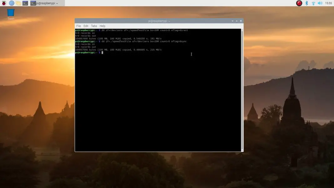Open the Bluetooth menu from the system tray
334x188 pixels.
(x=306, y=3)
